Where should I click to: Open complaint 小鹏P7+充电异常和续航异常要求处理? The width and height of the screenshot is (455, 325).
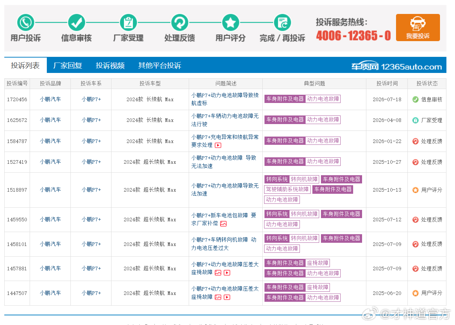tap(225, 141)
